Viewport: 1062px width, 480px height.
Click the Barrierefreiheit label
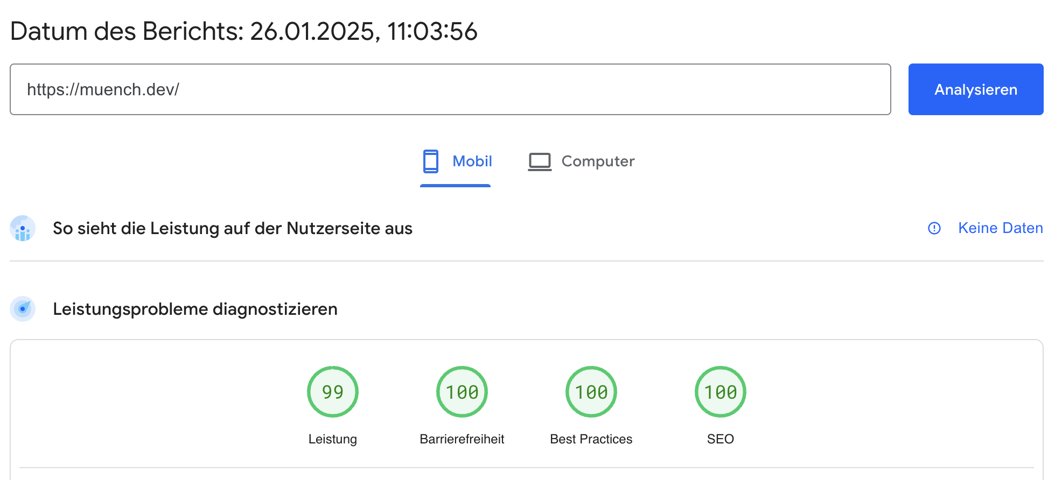pos(462,439)
